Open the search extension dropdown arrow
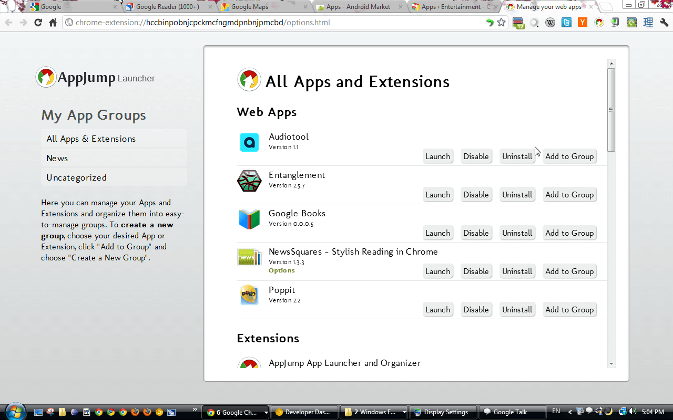 coord(538,26)
